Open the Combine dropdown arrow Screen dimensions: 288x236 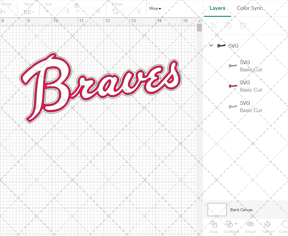coord(236,224)
